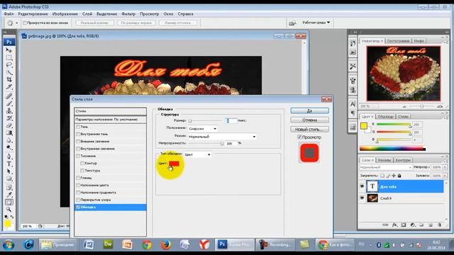The height and width of the screenshot is (255, 454).
Task: Select the Eraser tool
Action: pos(9,125)
